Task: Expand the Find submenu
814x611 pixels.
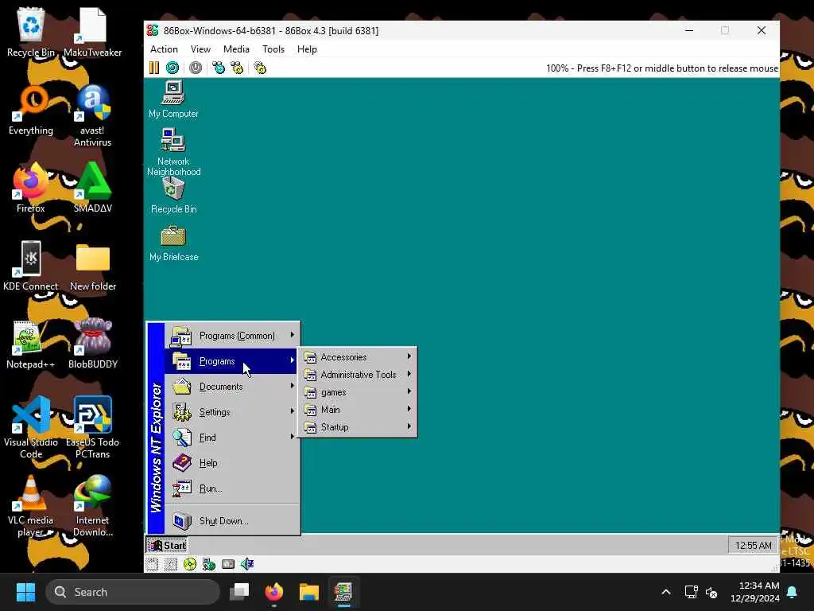Action: (232, 438)
